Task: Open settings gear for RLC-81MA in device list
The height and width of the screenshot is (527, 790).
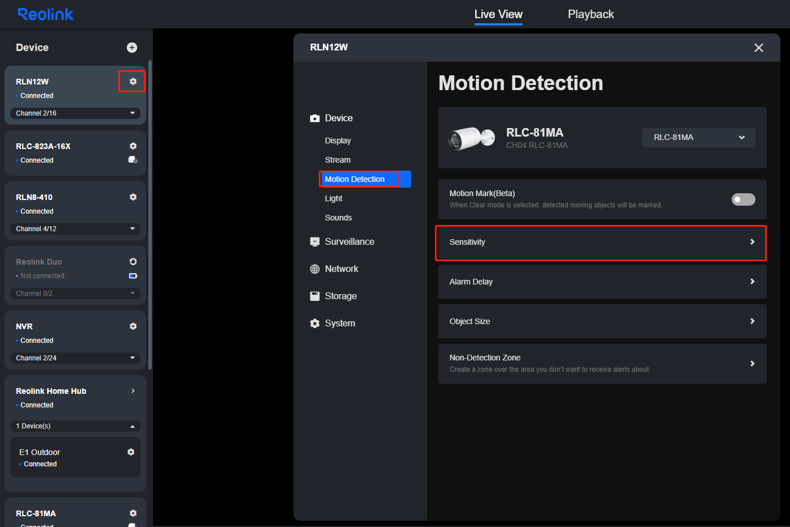Action: tap(133, 513)
